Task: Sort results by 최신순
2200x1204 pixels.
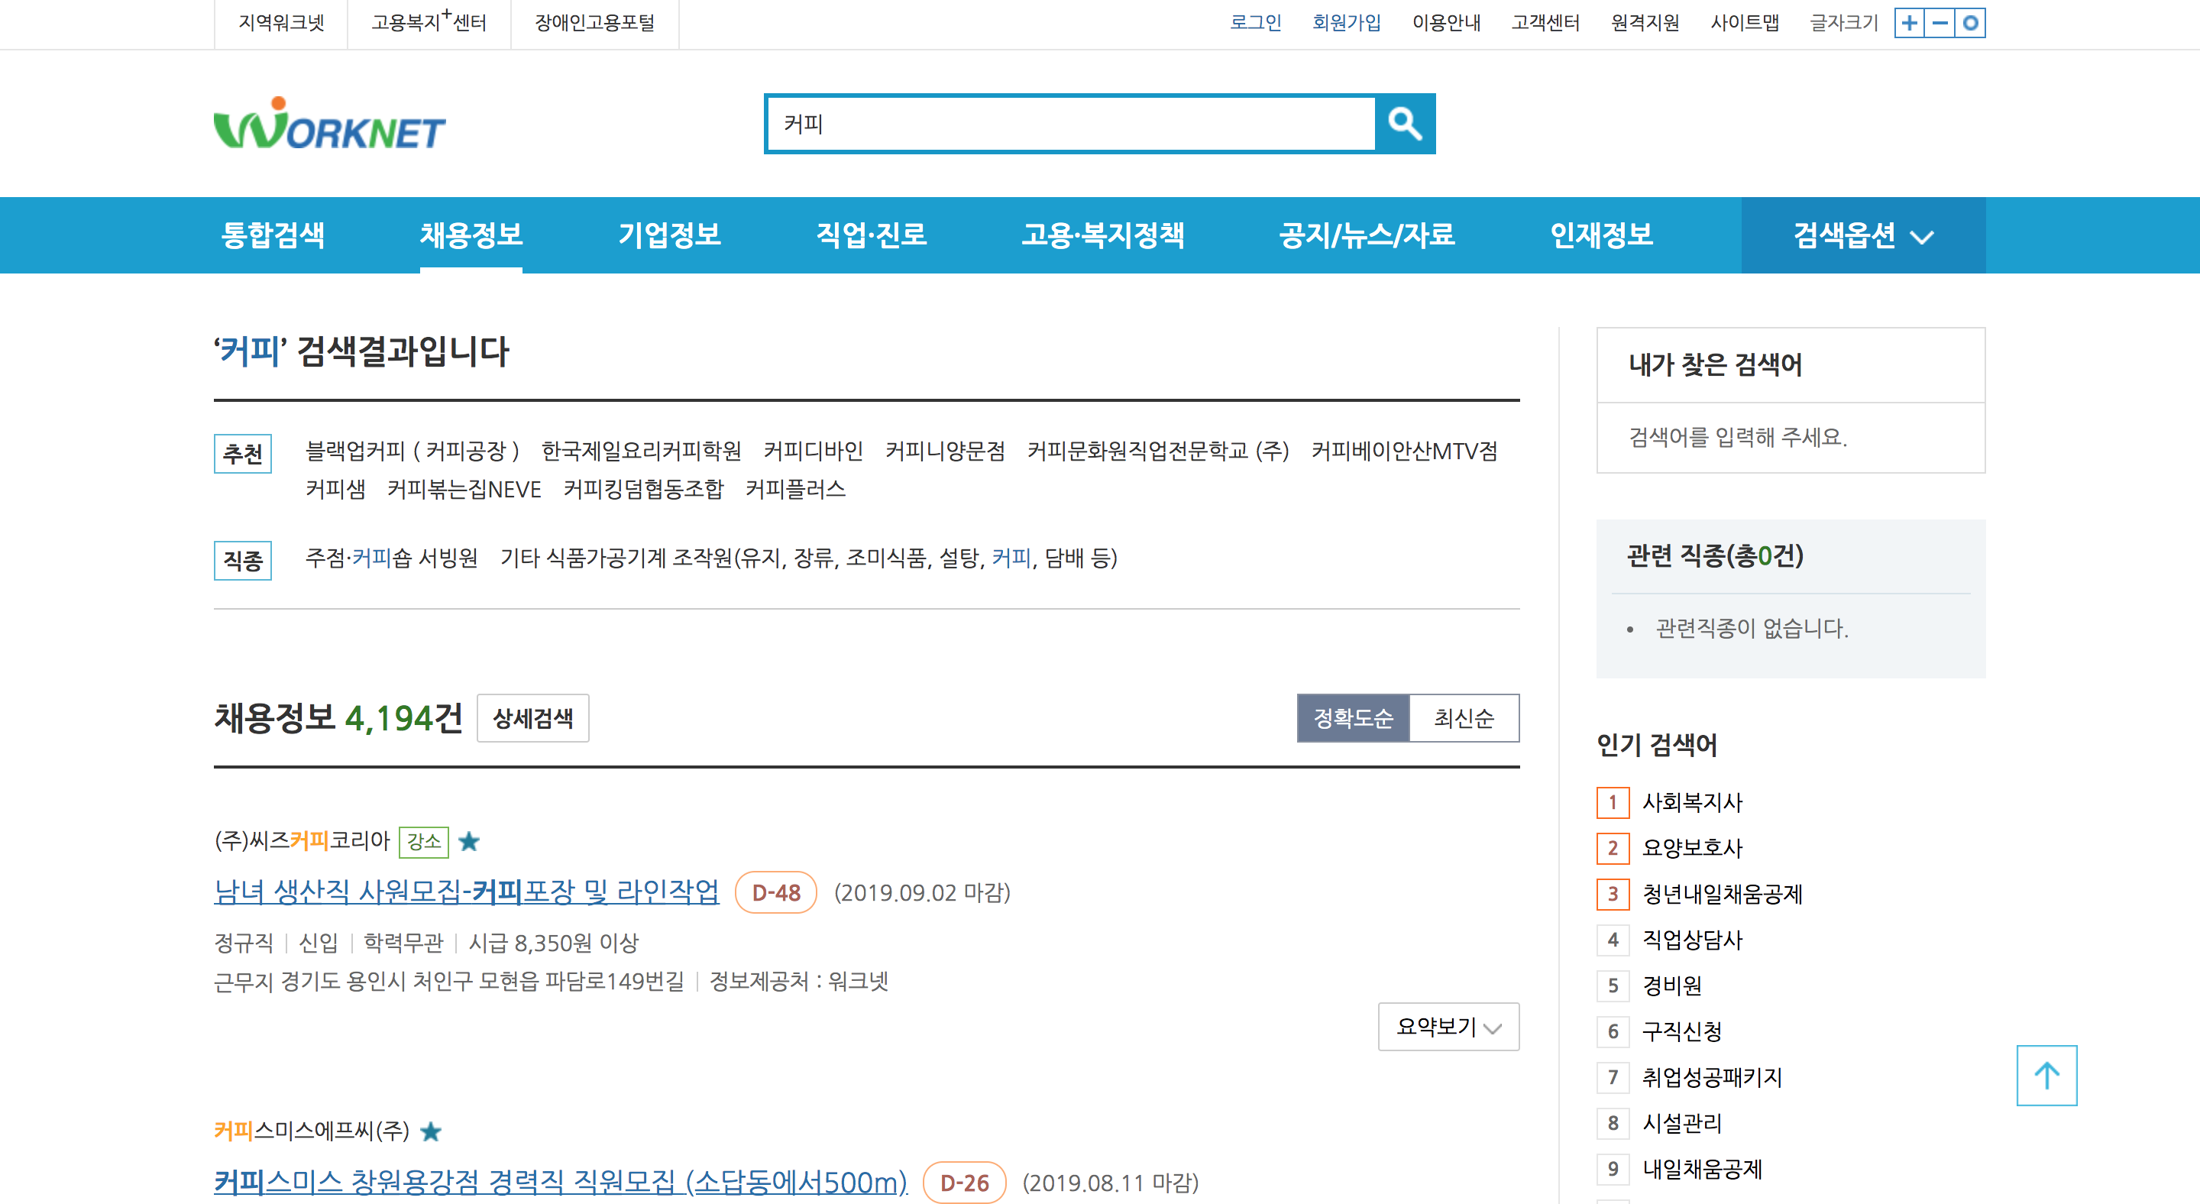Action: click(1463, 718)
